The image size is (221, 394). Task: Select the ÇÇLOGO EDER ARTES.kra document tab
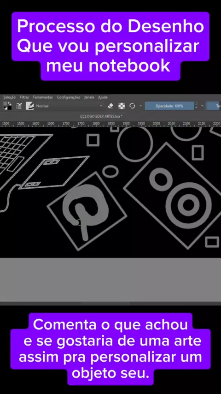click(x=101, y=116)
